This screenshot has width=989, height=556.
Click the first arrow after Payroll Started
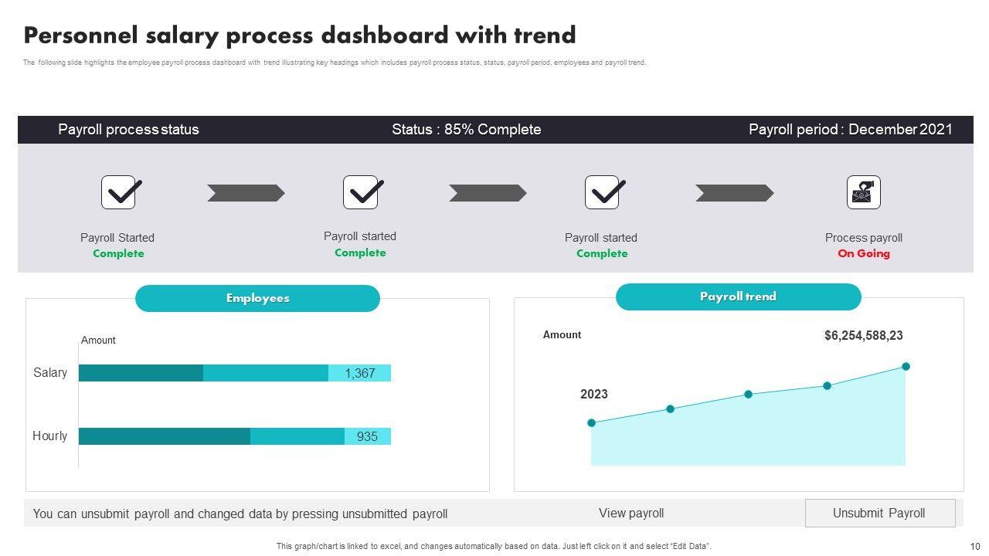click(x=246, y=193)
